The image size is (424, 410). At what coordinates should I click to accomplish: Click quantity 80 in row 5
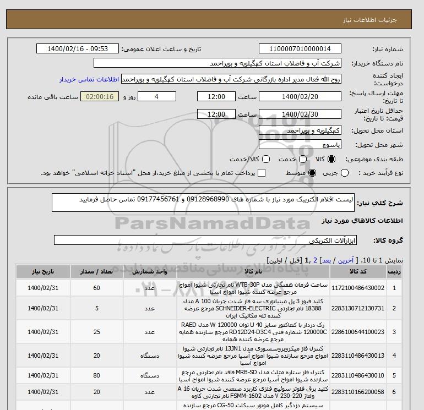pyautogui.click(x=96, y=375)
